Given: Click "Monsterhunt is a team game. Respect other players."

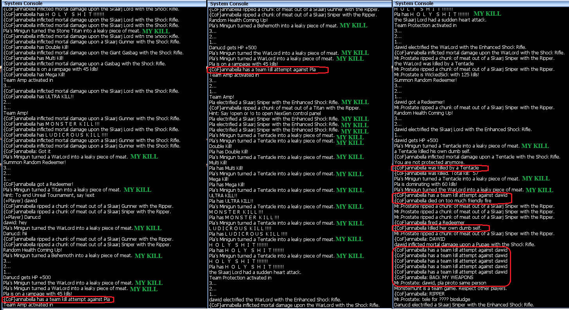Looking at the screenshot, I should tap(450, 288).
